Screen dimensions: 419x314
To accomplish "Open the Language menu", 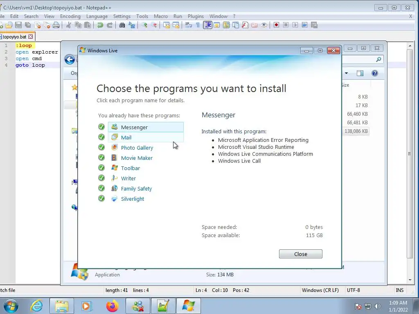I will click(x=97, y=16).
